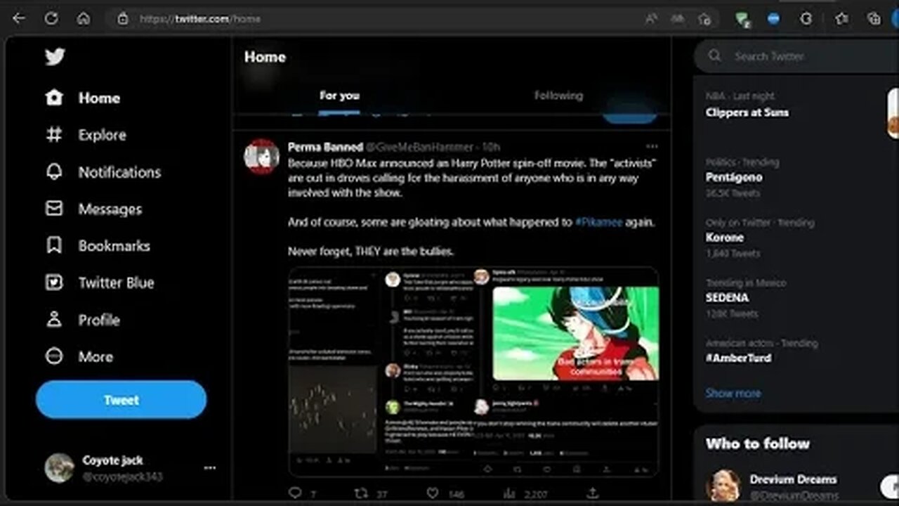Open Drevium Dreams suggested profile

[793, 479]
